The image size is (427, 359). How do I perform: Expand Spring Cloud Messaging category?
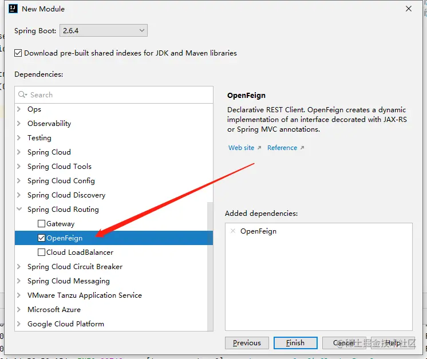19,281
